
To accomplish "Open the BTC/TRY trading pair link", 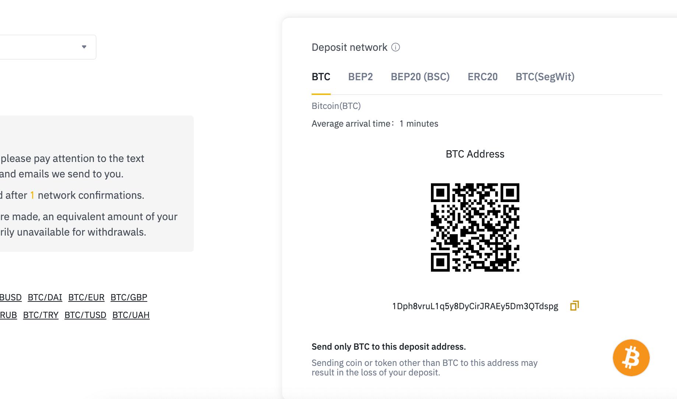I will 41,315.
